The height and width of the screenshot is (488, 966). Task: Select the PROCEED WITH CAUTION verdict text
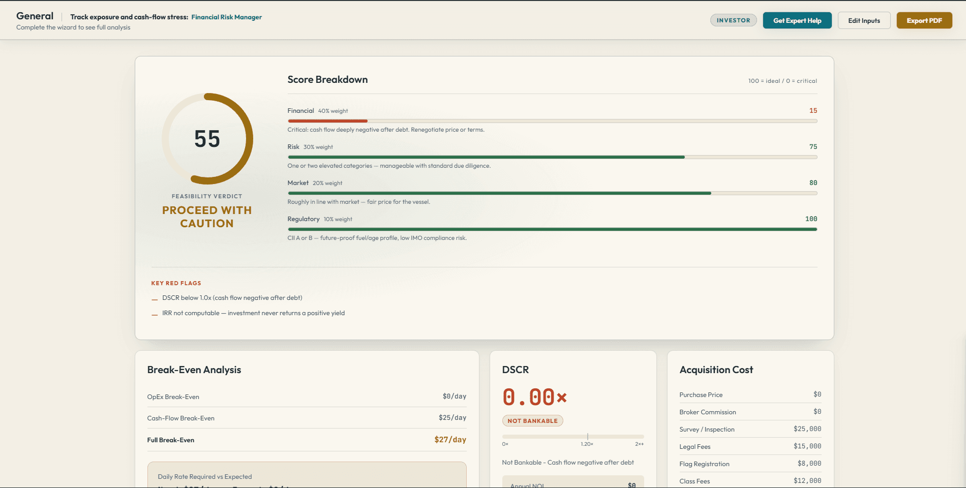pos(207,217)
